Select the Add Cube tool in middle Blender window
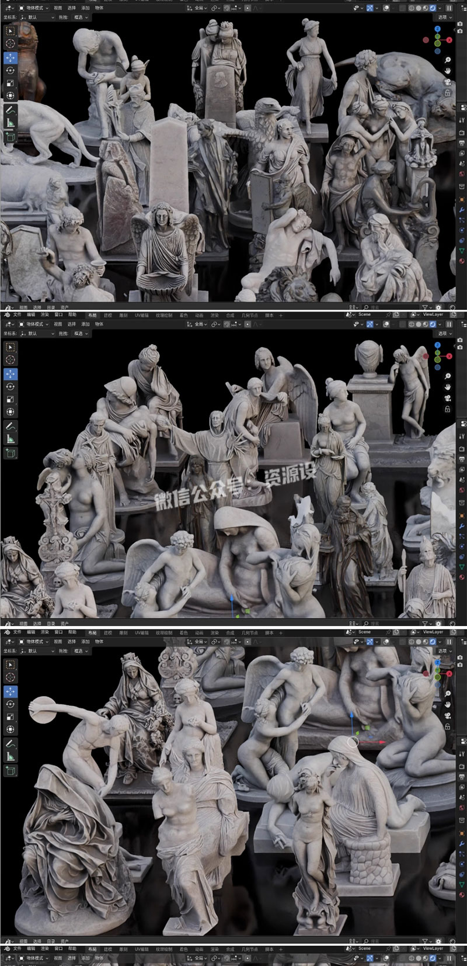 point(11,453)
